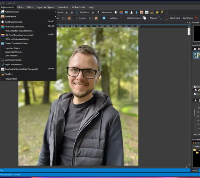Image resolution: width=200 pixels, height=178 pixels.
Task: Choose the Negative menu entry
Action: (28, 74)
